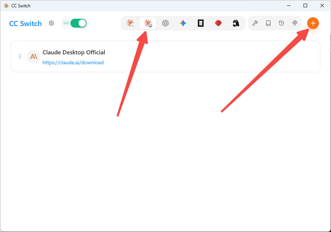Close the CC Switch window
Screen dimensions: 331x232
pos(322,6)
